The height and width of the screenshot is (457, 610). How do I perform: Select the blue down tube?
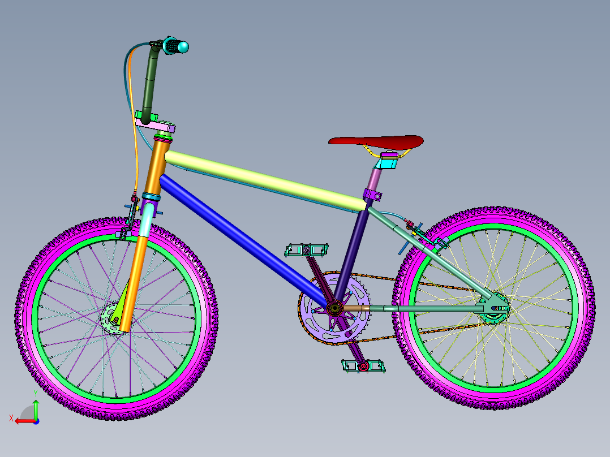(x=243, y=240)
